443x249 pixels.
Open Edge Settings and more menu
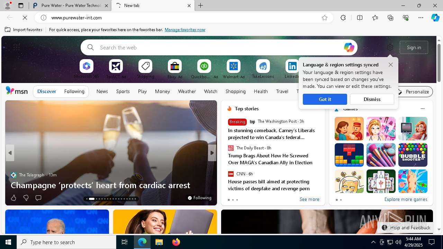pyautogui.click(x=421, y=18)
